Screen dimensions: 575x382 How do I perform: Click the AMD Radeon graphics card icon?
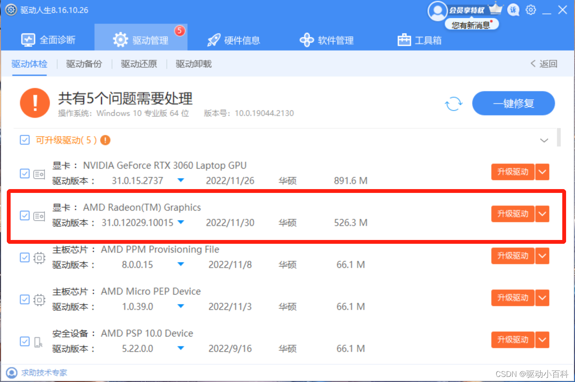tap(39, 216)
